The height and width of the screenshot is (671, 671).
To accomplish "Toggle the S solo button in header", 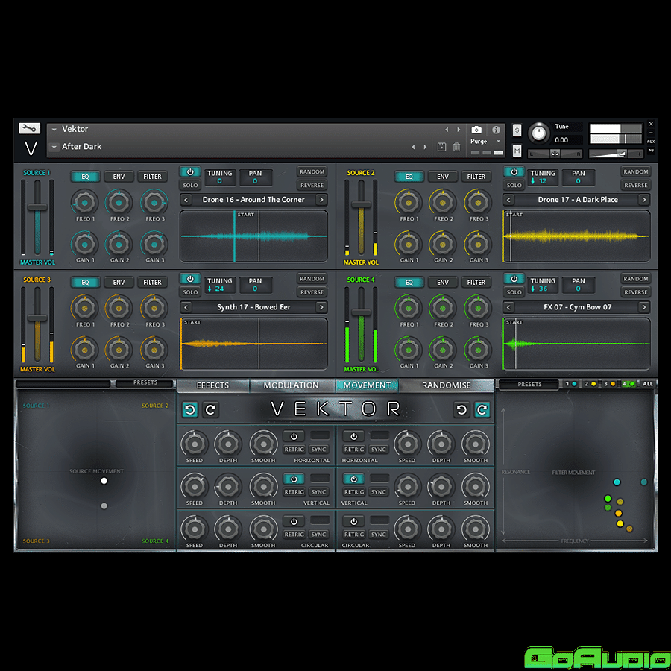I will click(517, 130).
